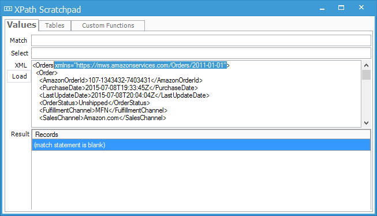377x216 pixels.
Task: Click the highlighted xmlns namespace attribute text
Action: pyautogui.click(x=140, y=65)
